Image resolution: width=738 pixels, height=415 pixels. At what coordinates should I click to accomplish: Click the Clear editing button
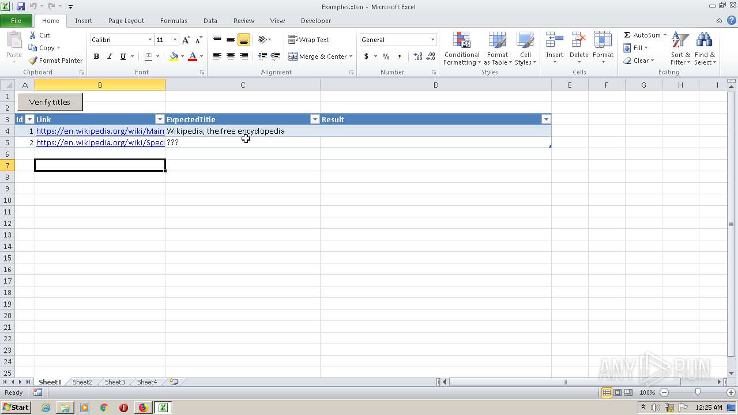(638, 61)
